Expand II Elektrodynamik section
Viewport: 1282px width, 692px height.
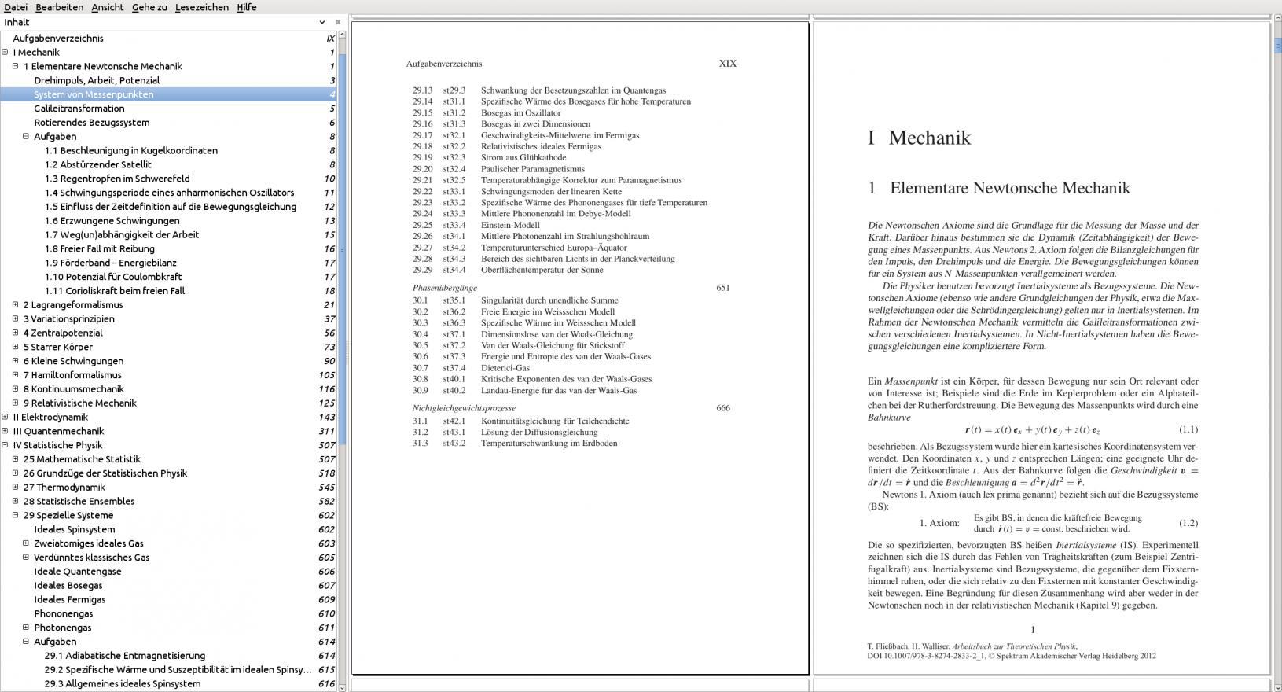pos(5,418)
